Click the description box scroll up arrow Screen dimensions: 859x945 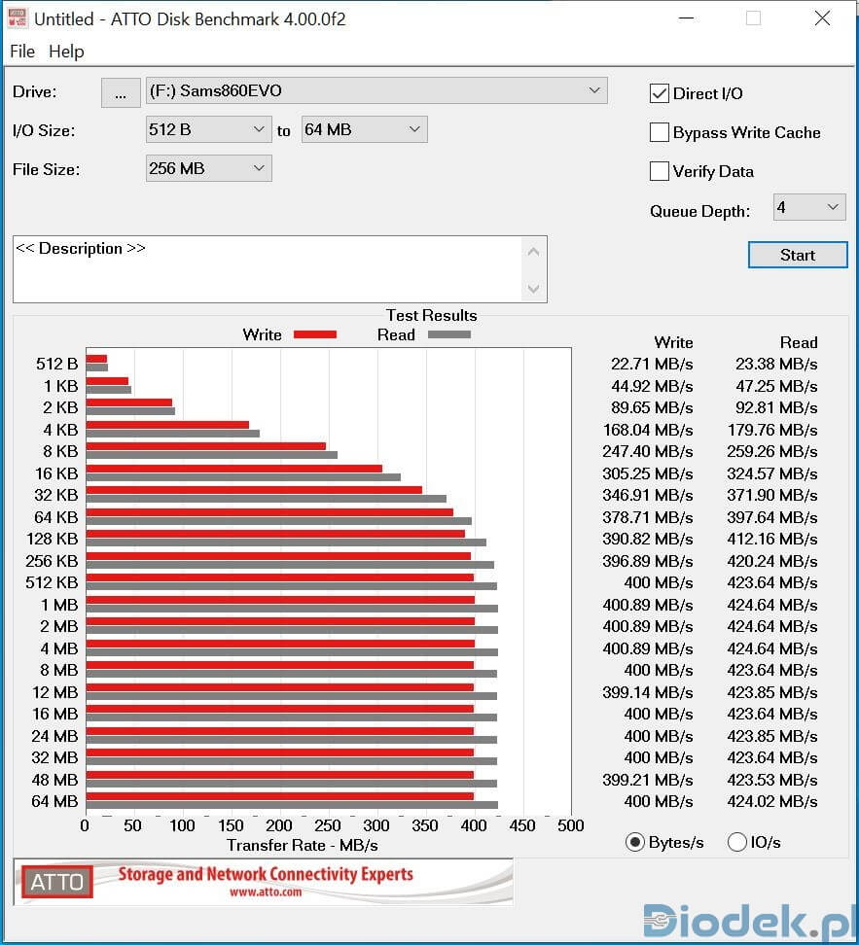tap(533, 252)
